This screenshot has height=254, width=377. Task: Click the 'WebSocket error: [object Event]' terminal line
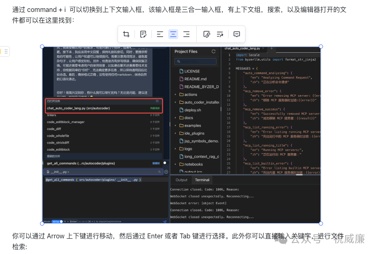[x=198, y=203]
